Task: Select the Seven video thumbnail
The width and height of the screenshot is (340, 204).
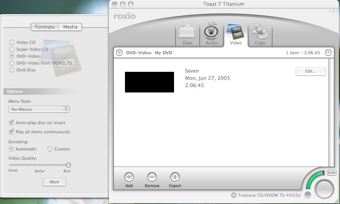Action: coord(149,82)
